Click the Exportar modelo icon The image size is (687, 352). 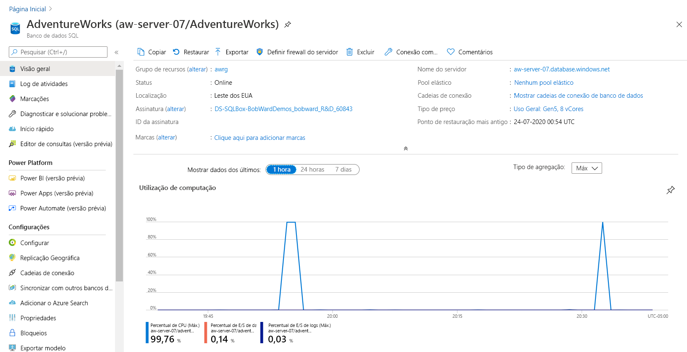pyautogui.click(x=13, y=348)
